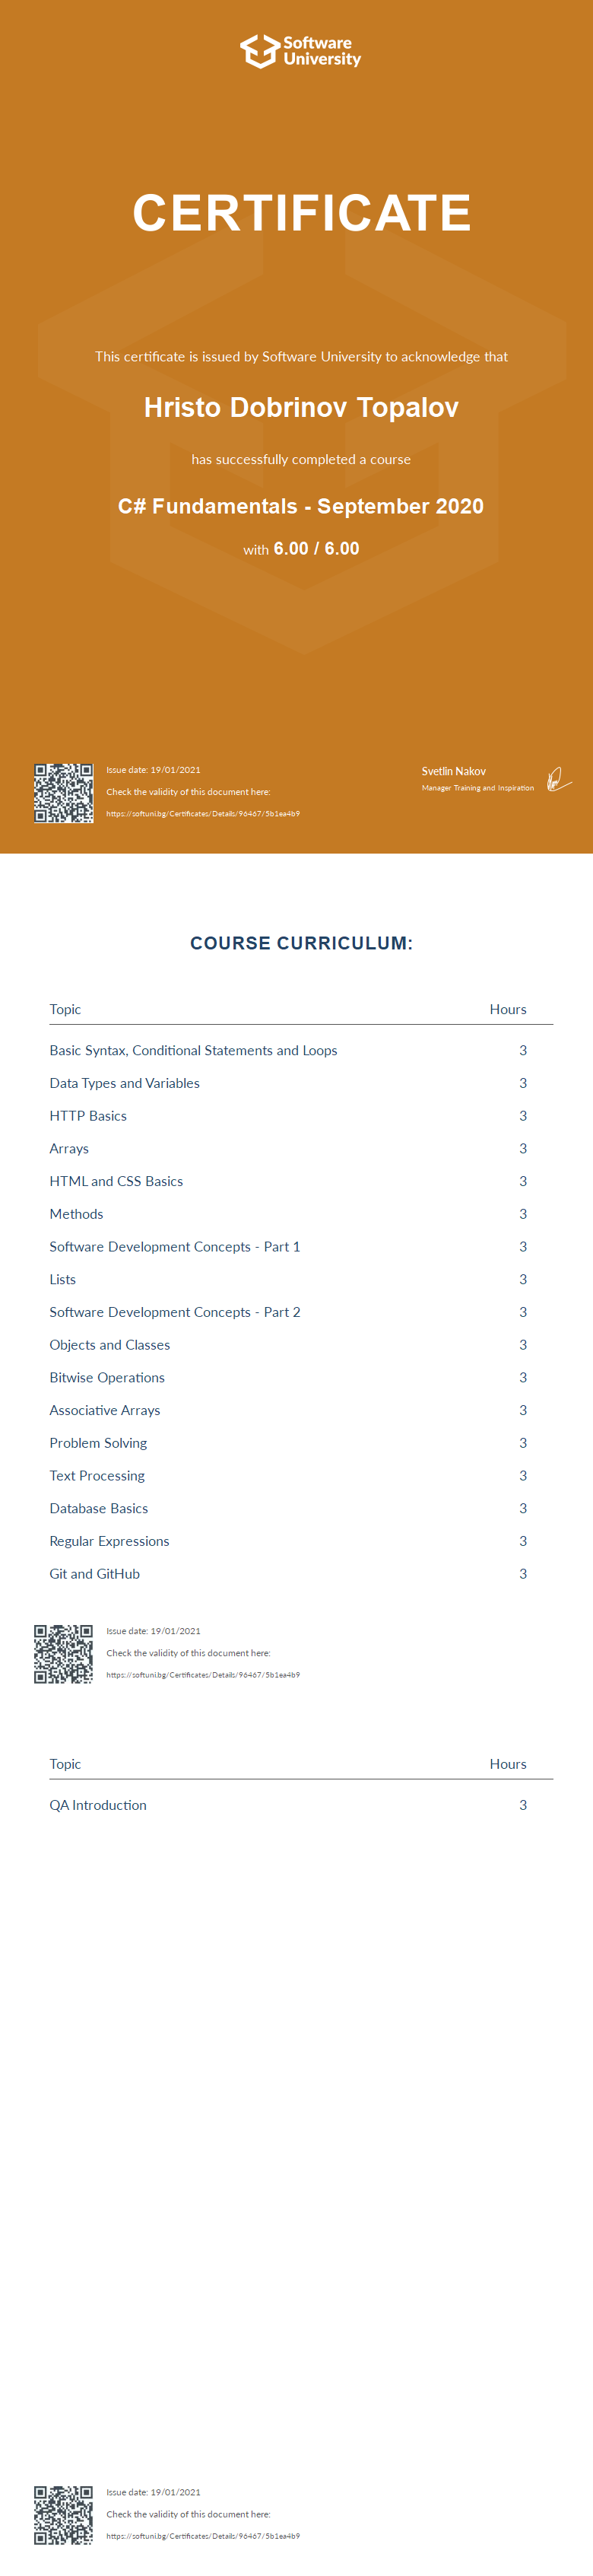Select the name Hristo Dobrinov Topalov

pos(301,408)
